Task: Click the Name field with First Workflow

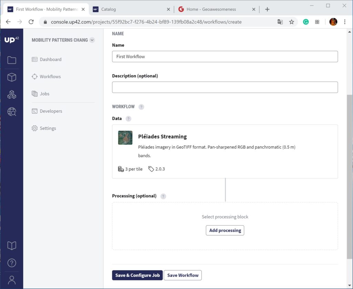Action: pyautogui.click(x=225, y=57)
